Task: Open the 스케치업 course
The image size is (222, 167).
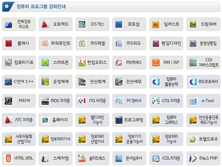Action: click(56, 158)
